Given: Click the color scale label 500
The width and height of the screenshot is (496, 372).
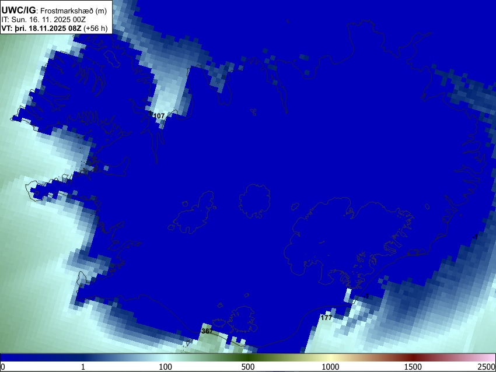Looking at the screenshot, I should [248, 367].
